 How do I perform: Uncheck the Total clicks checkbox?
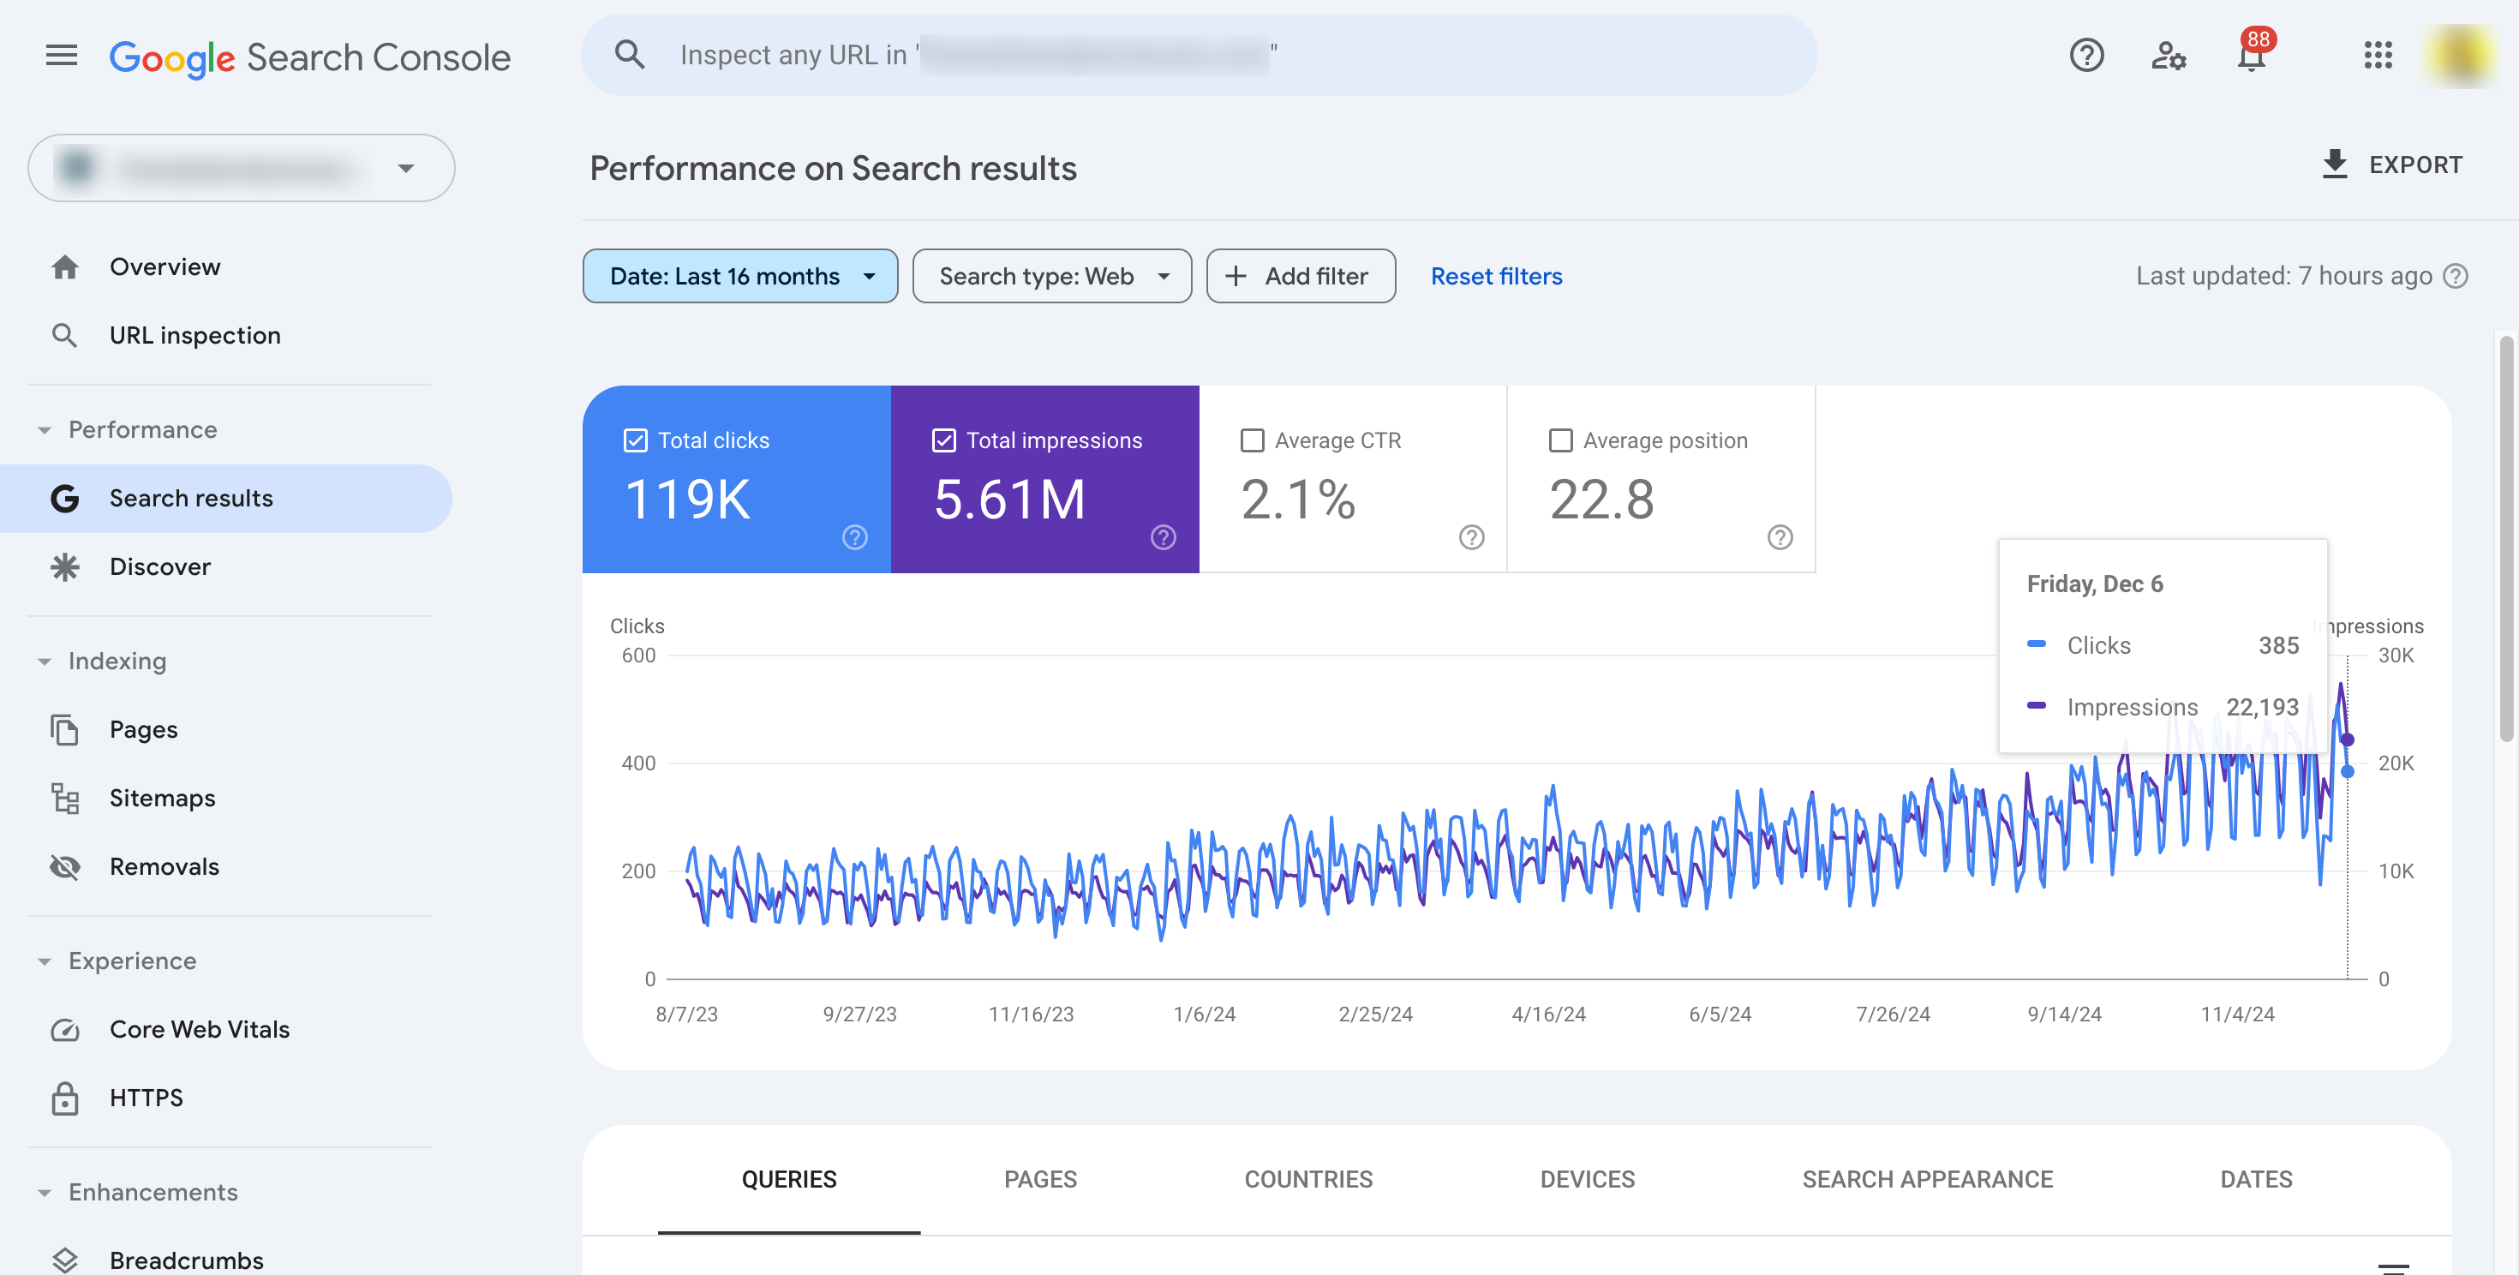[x=636, y=441]
